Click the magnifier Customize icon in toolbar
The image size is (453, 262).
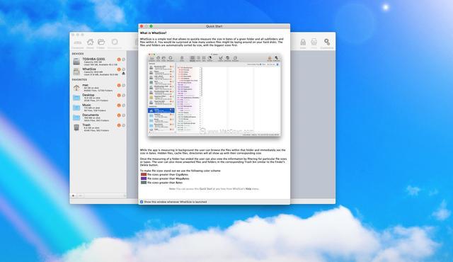(x=327, y=42)
